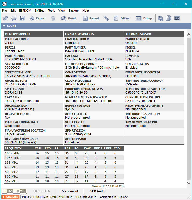Click the '2048M x64 (2 ranks)' organization value
The height and width of the screenshot is (200, 192).
click(x=19, y=109)
